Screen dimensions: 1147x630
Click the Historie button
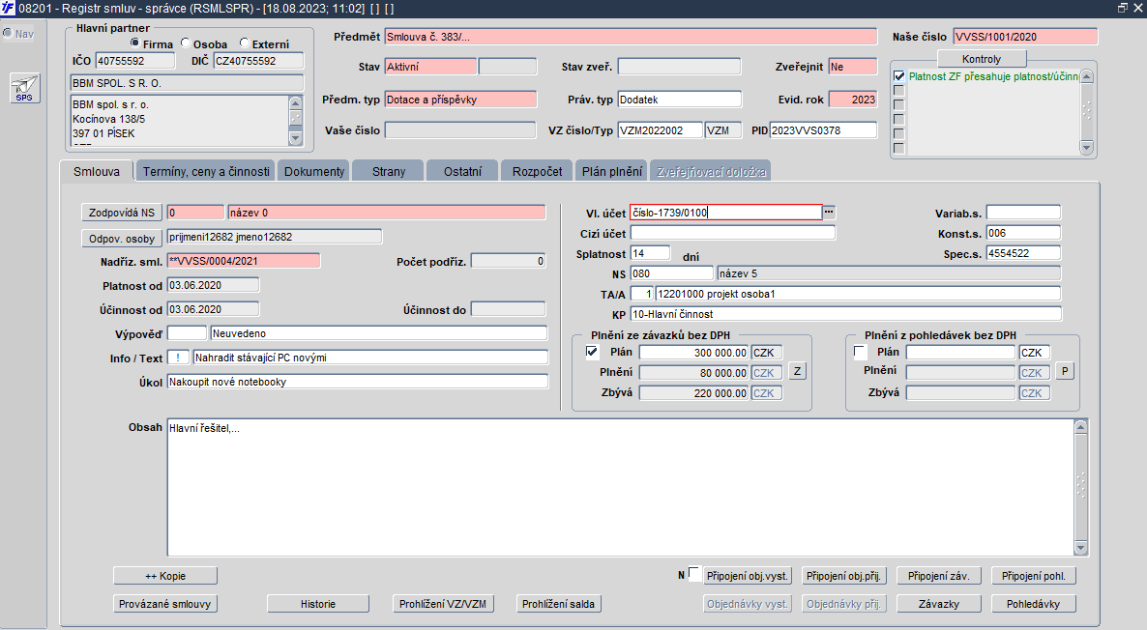point(318,604)
